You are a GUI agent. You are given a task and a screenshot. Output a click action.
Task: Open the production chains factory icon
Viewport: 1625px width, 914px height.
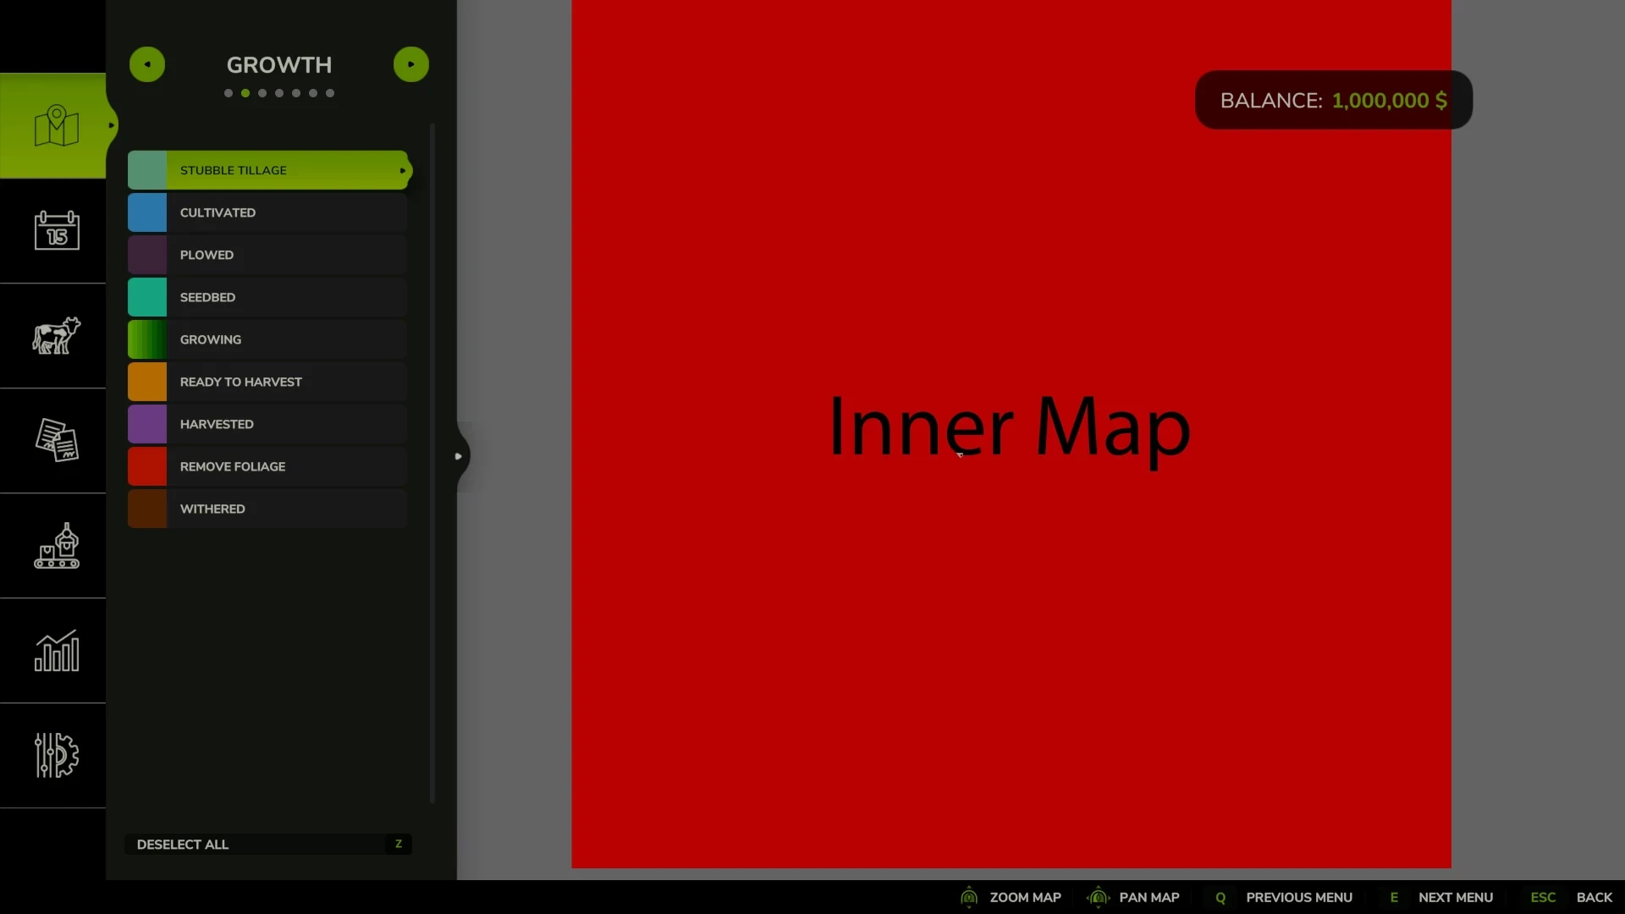point(56,546)
